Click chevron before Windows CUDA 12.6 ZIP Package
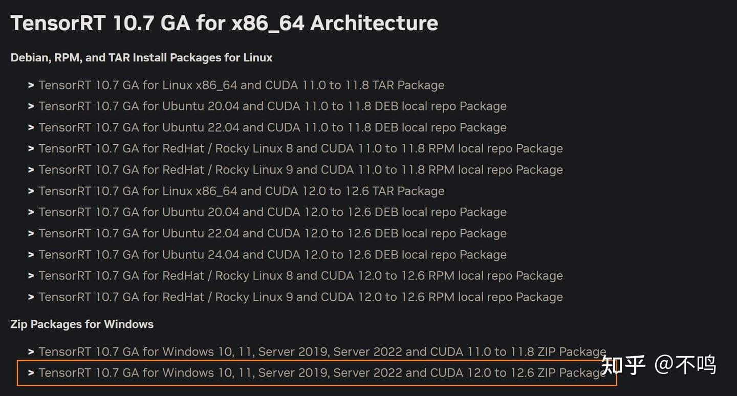The width and height of the screenshot is (737, 396). tap(31, 373)
